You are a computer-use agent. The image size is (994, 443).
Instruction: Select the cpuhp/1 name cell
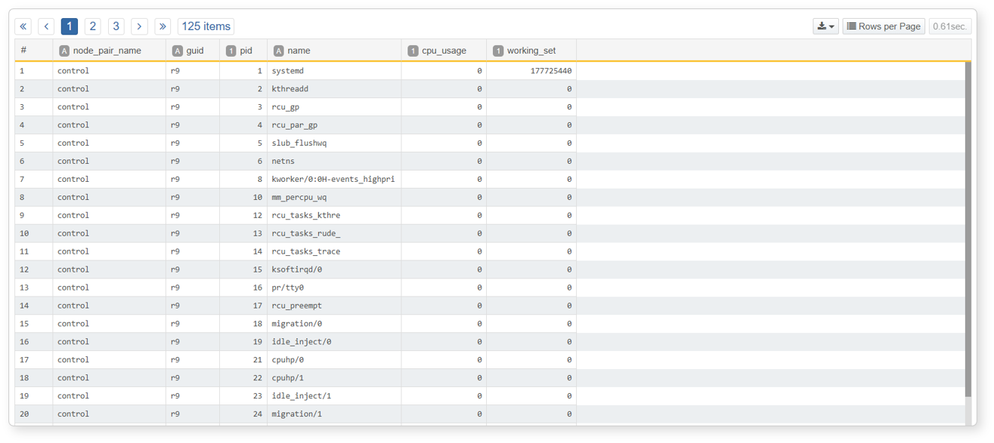tap(334, 378)
